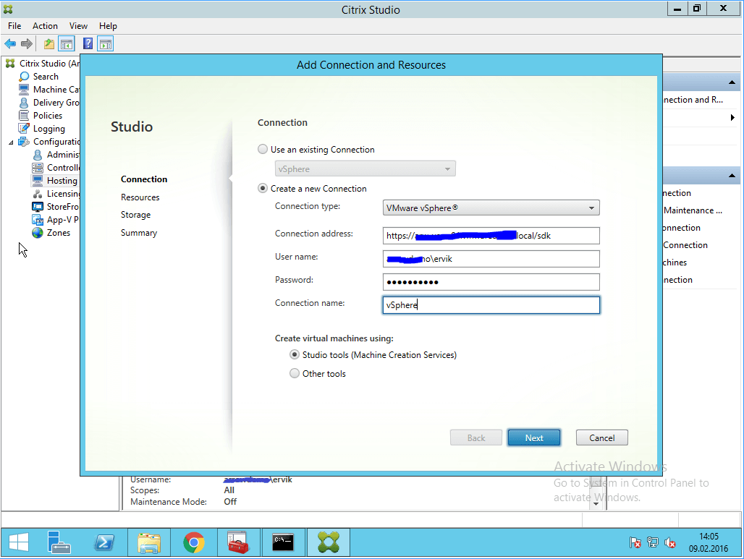The height and width of the screenshot is (559, 744).
Task: Go to the Connection wizard step
Action: point(144,179)
